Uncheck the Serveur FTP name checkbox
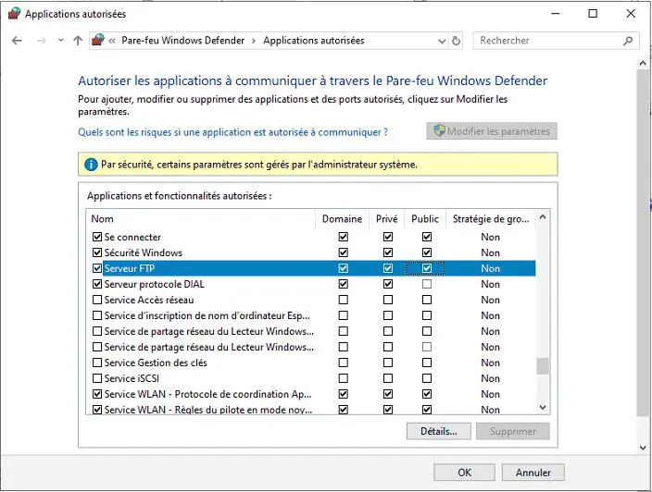The image size is (652, 492). pos(97,268)
